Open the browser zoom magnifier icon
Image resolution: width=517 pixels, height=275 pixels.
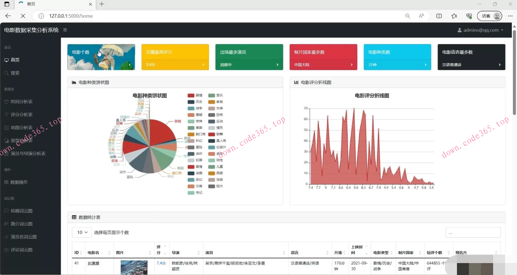click(x=407, y=16)
